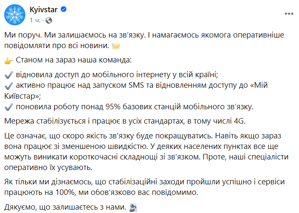Open the post timestamp link
Image resolution: width=299 pixels, height=213 pixels.
click(35, 20)
